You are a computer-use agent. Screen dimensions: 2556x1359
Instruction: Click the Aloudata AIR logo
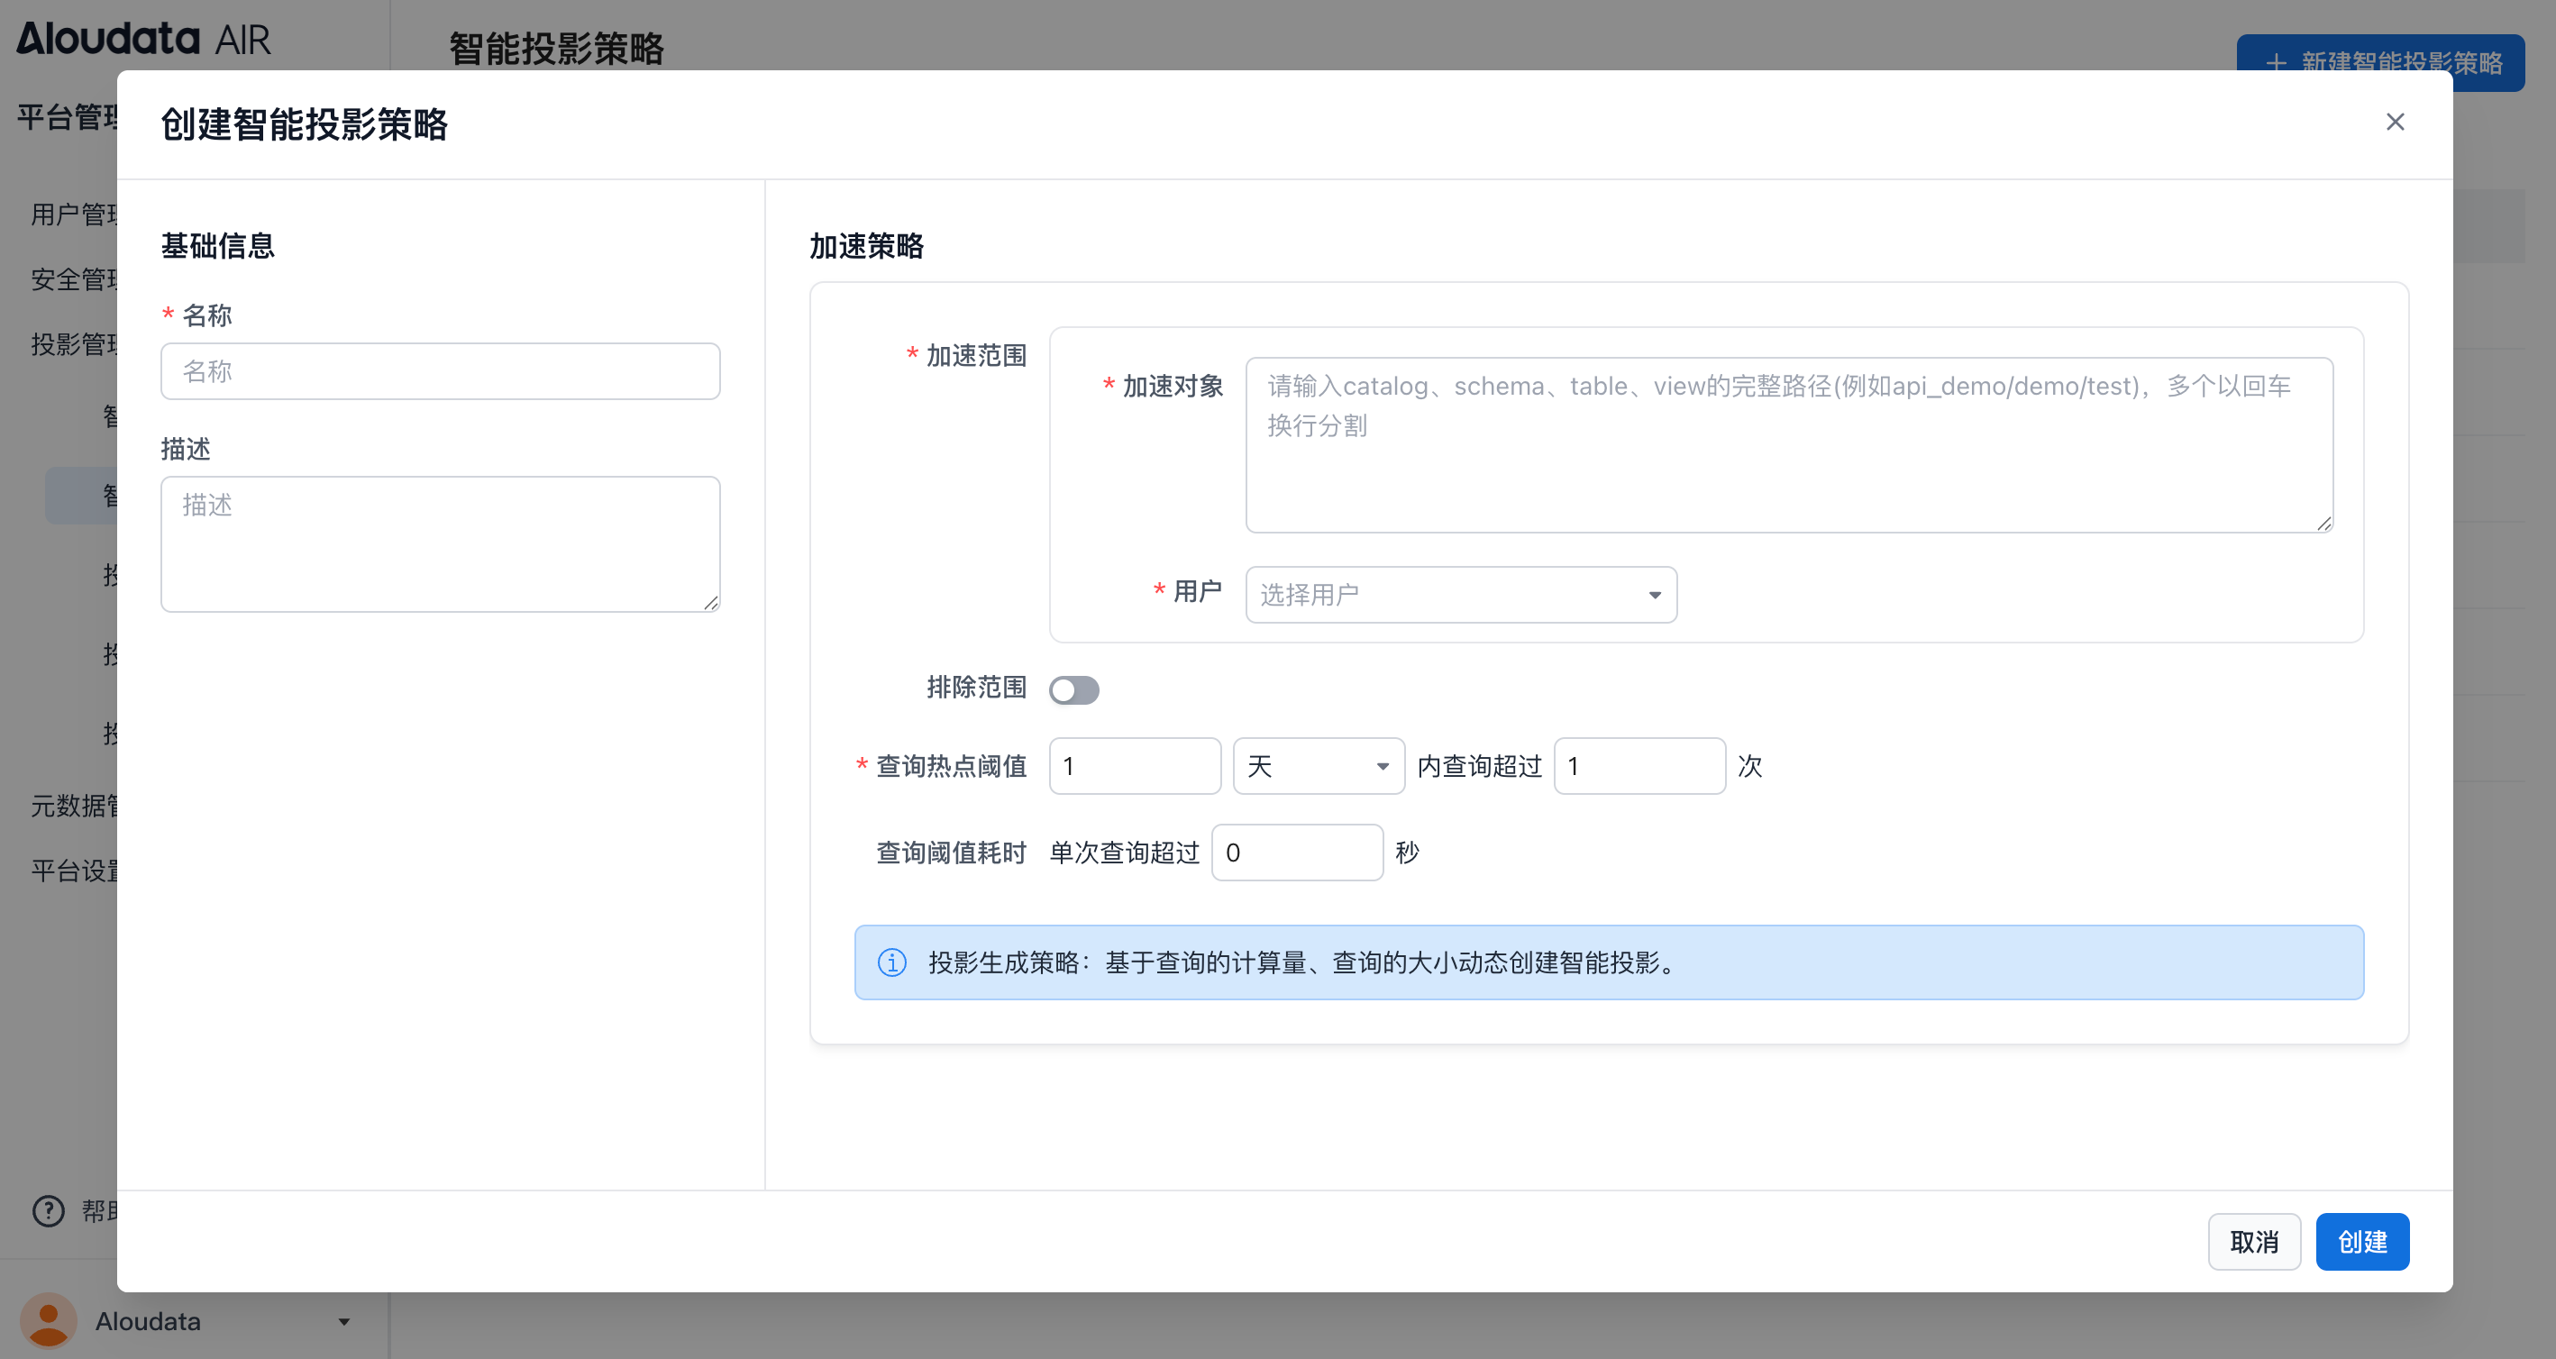(x=143, y=39)
